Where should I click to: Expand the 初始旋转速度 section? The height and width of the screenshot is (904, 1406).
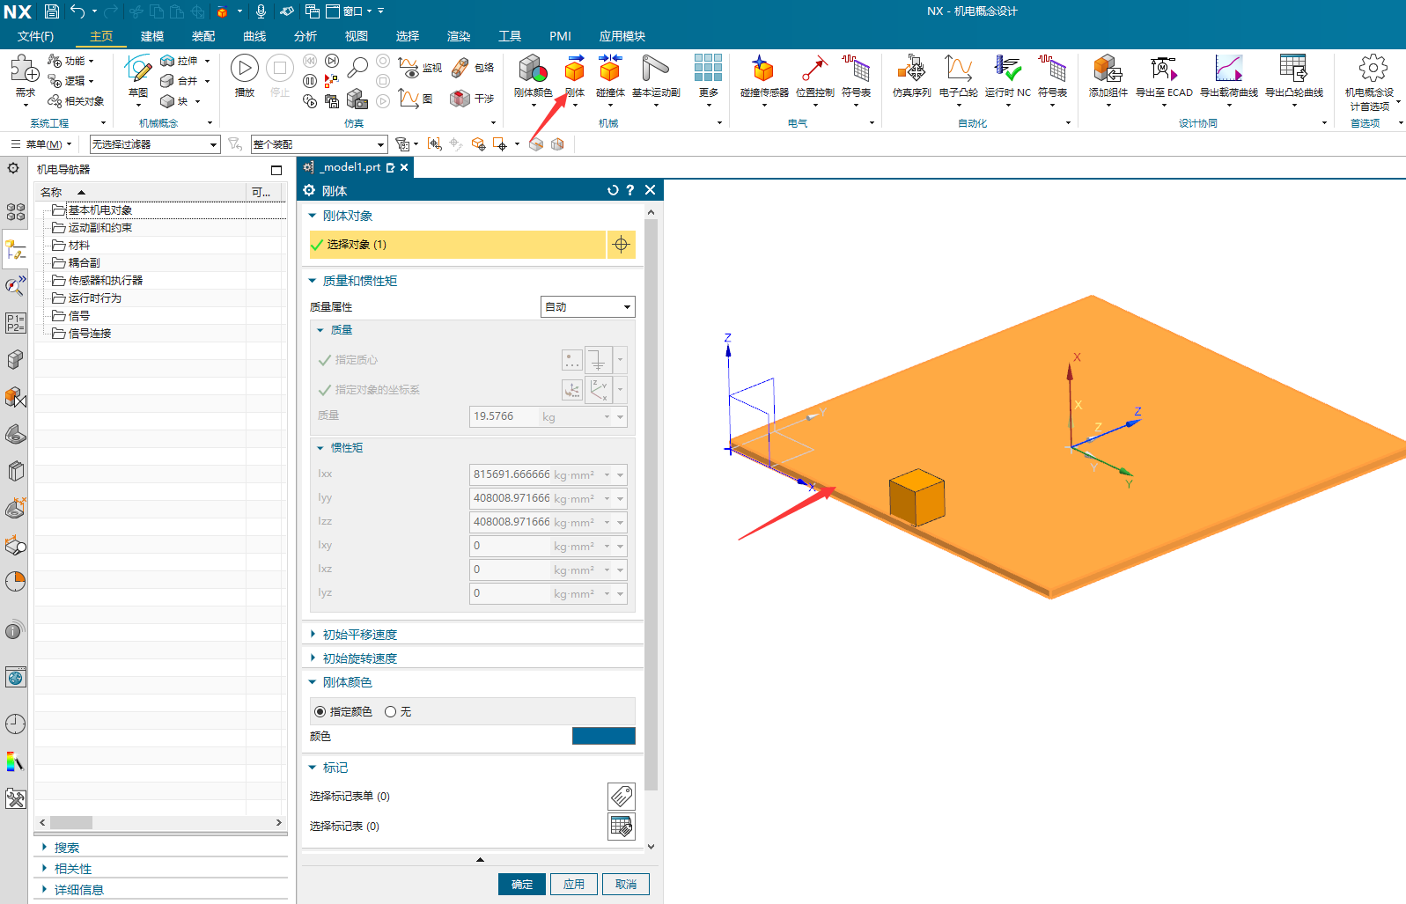tap(312, 658)
